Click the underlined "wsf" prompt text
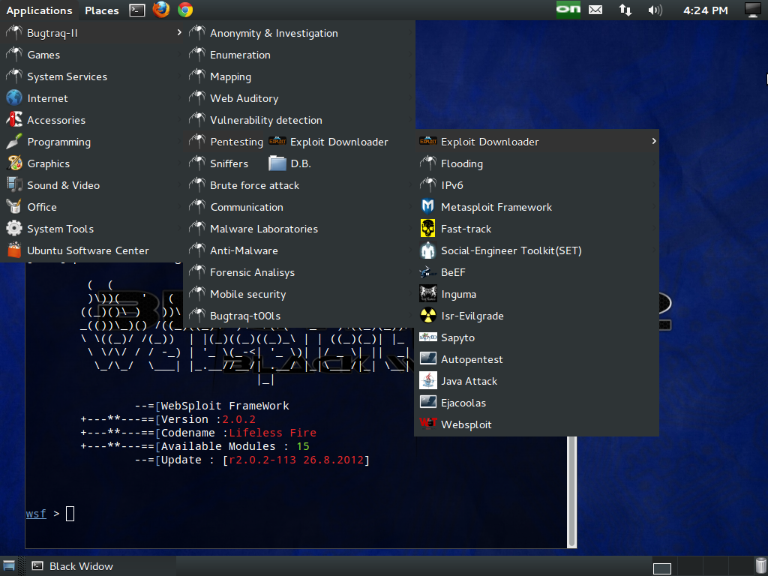The image size is (768, 576). 36,513
